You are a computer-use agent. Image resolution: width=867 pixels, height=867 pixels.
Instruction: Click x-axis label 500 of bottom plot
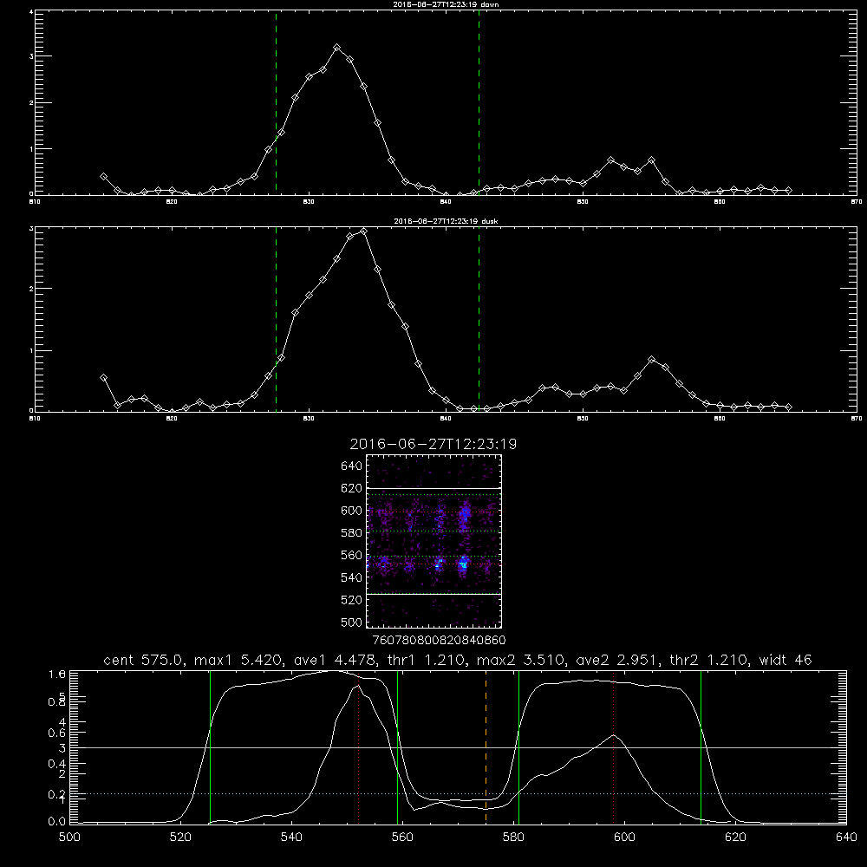coord(69,838)
